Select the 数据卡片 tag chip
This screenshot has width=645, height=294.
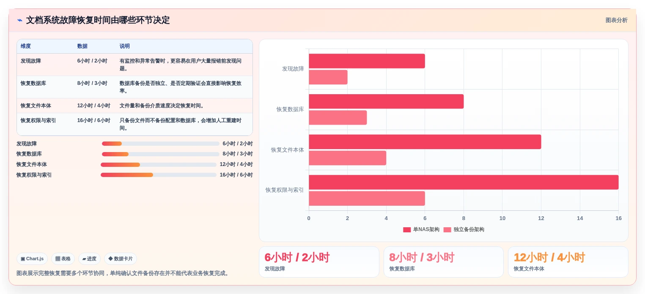click(x=121, y=259)
